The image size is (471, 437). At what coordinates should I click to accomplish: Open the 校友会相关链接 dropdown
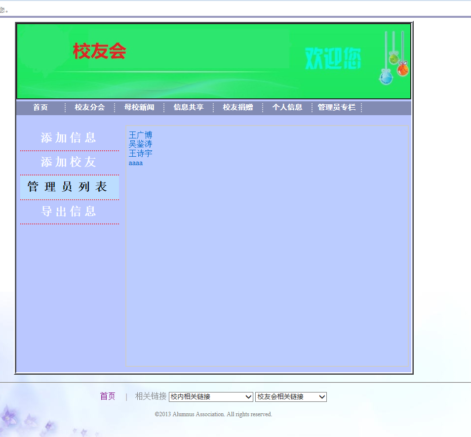point(291,396)
